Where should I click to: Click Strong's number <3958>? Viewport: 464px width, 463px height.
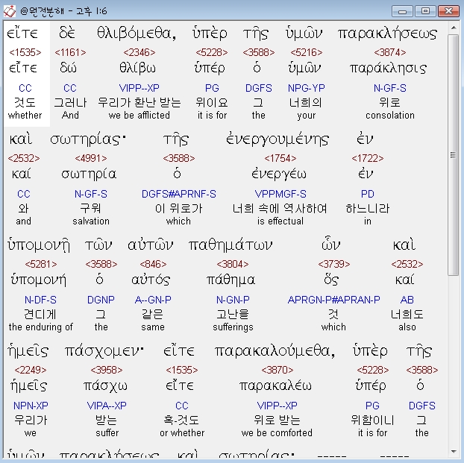[x=107, y=370]
